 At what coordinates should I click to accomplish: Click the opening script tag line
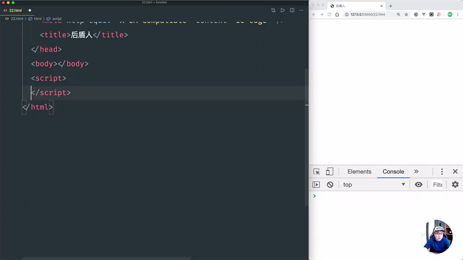pyautogui.click(x=48, y=78)
